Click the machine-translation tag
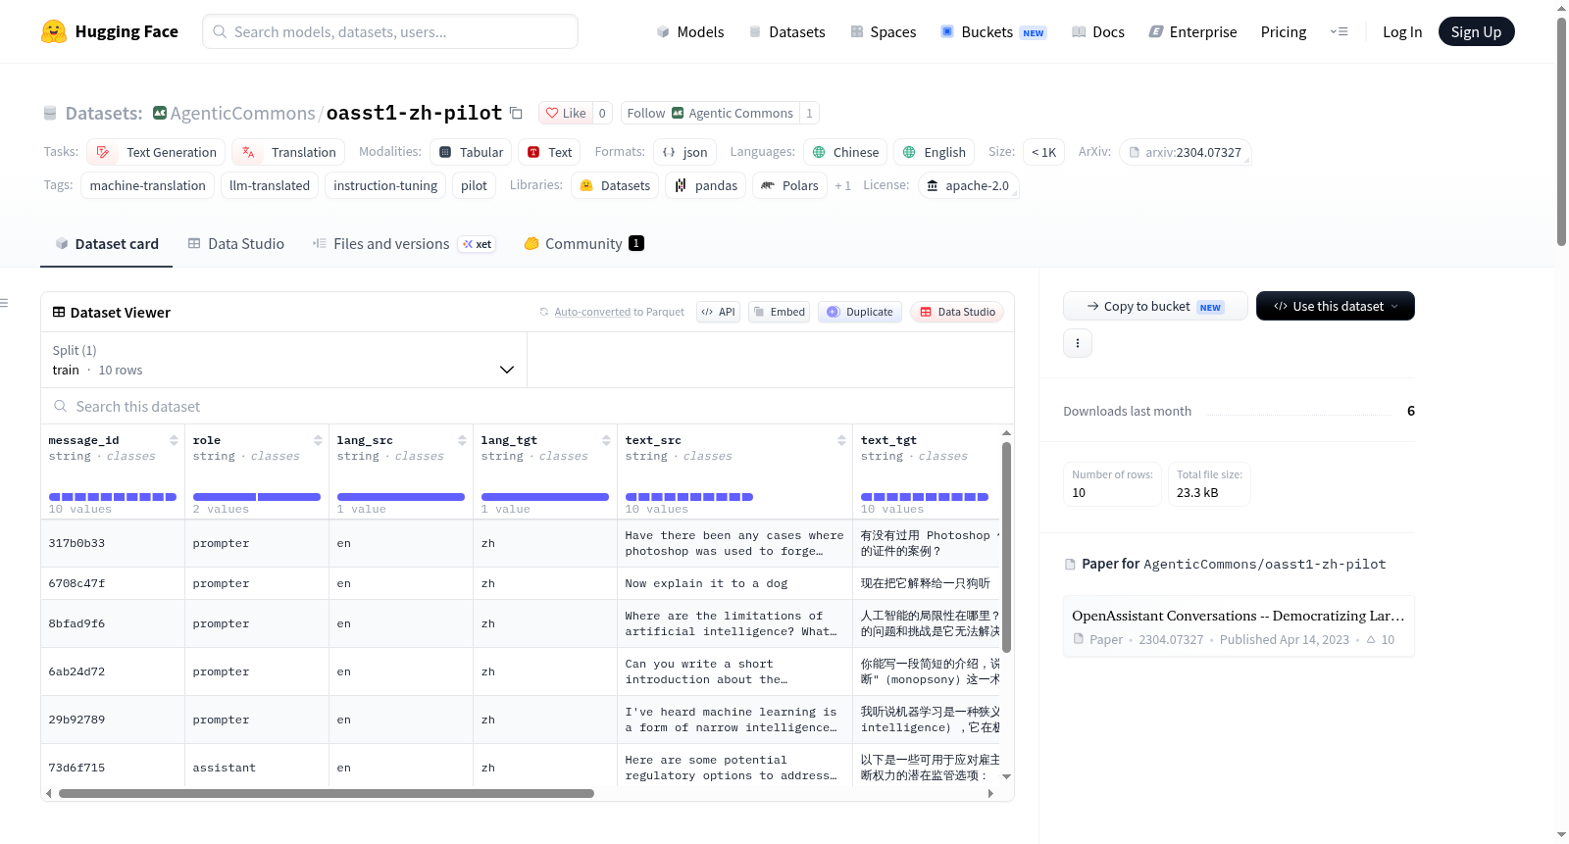This screenshot has height=844, width=1569. click(148, 186)
